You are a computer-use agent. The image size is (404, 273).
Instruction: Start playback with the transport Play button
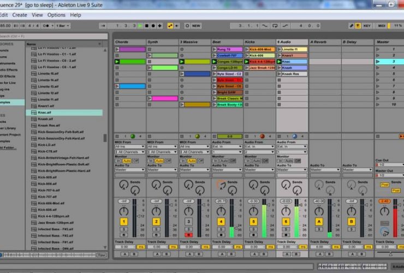tap(140, 26)
